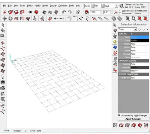
Task: Adjust the 0.5° angle spinner
Action: 112,12
